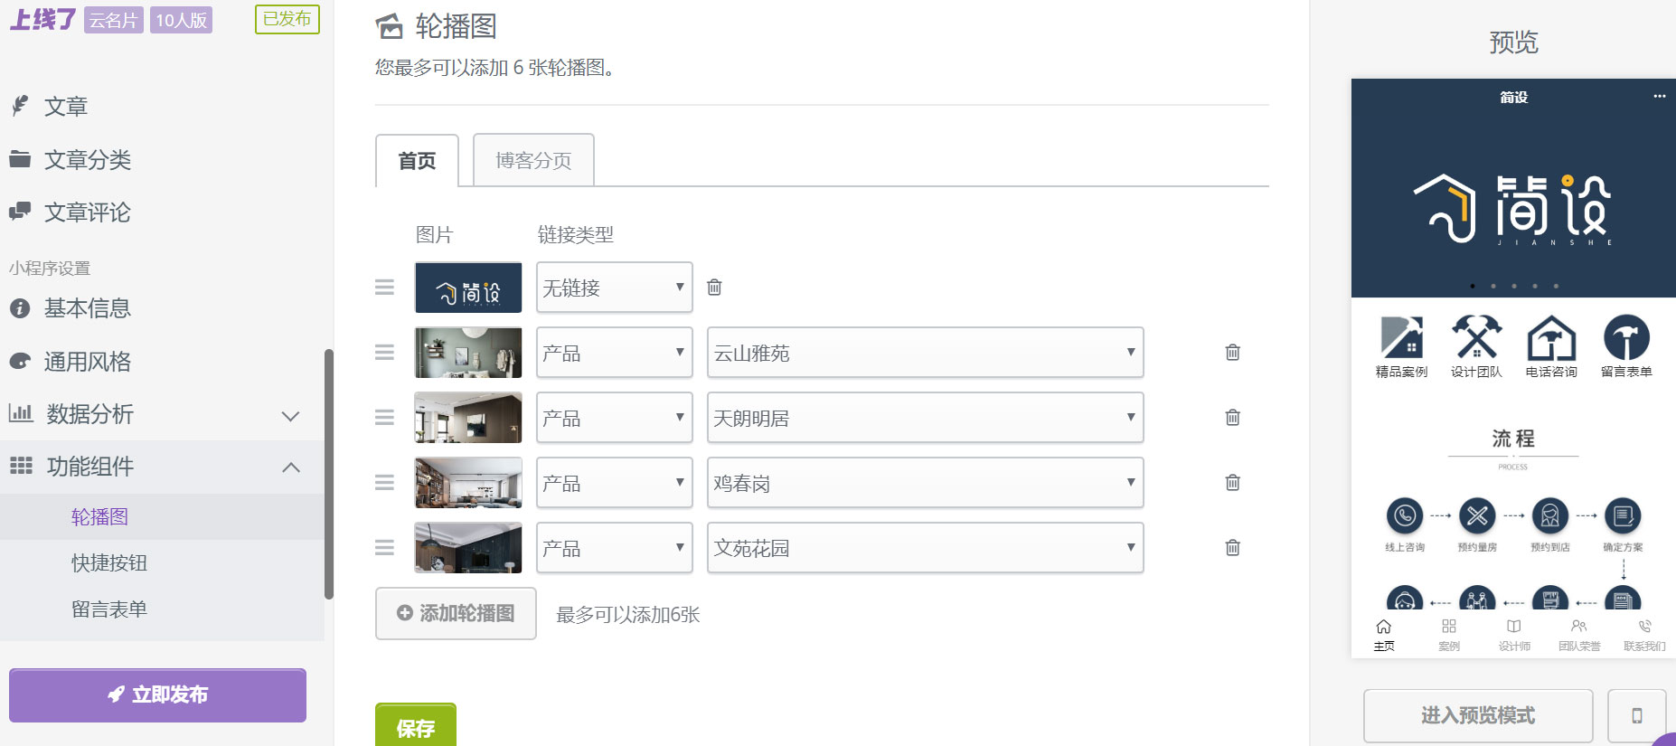The image size is (1676, 746).
Task: Click the 保存 button
Action: click(x=415, y=726)
